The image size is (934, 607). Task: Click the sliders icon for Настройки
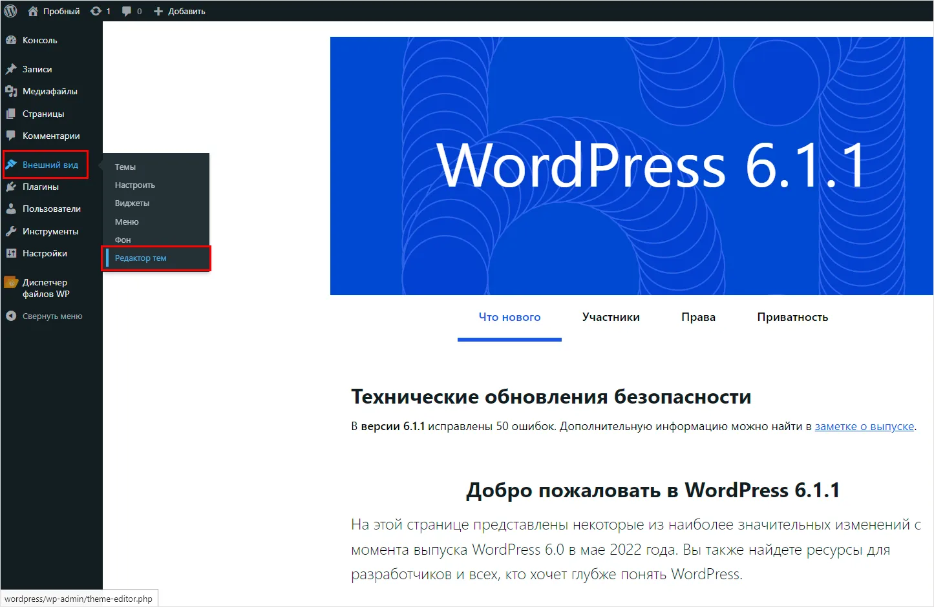[x=11, y=253]
